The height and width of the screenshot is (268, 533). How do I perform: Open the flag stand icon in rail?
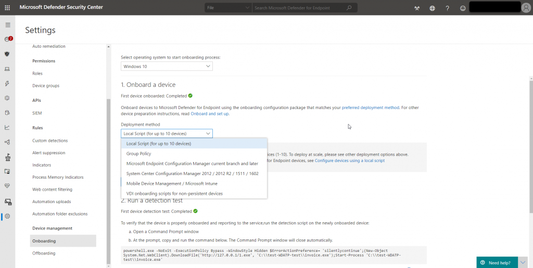pos(7,157)
